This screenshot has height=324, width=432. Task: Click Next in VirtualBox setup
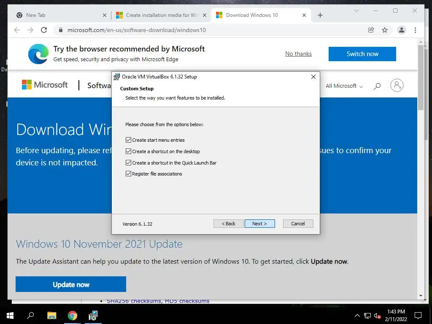(x=259, y=224)
